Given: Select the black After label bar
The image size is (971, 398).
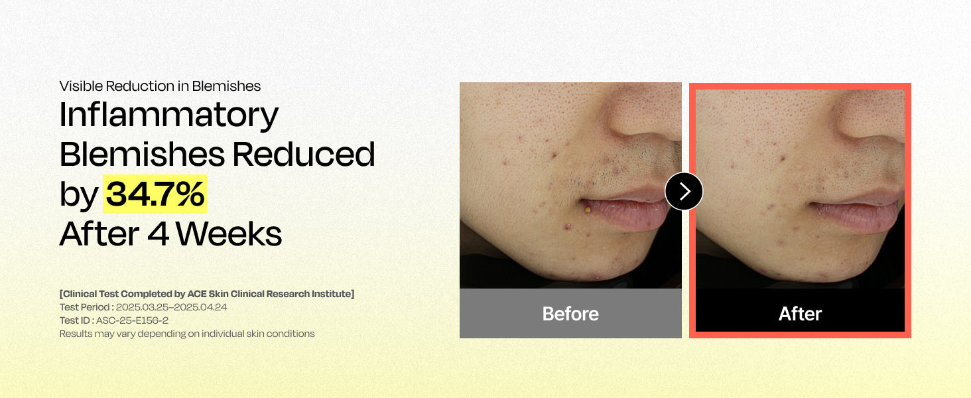Looking at the screenshot, I should (800, 310).
